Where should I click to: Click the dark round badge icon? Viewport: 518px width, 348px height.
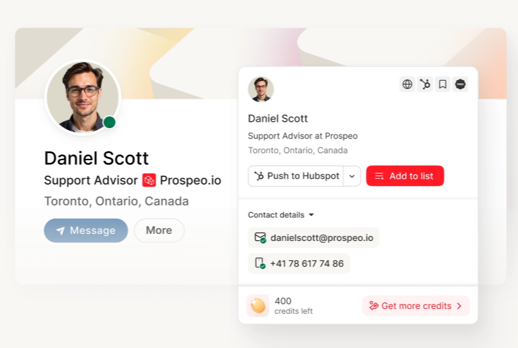click(x=460, y=85)
